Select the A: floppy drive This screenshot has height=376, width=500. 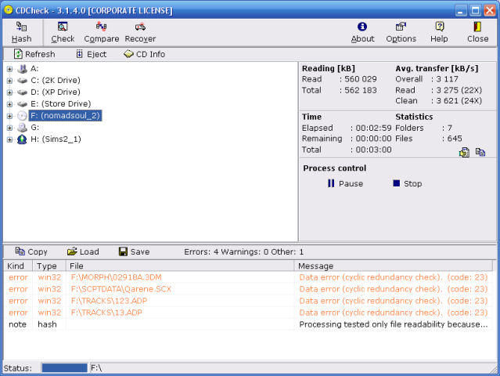[x=34, y=69]
